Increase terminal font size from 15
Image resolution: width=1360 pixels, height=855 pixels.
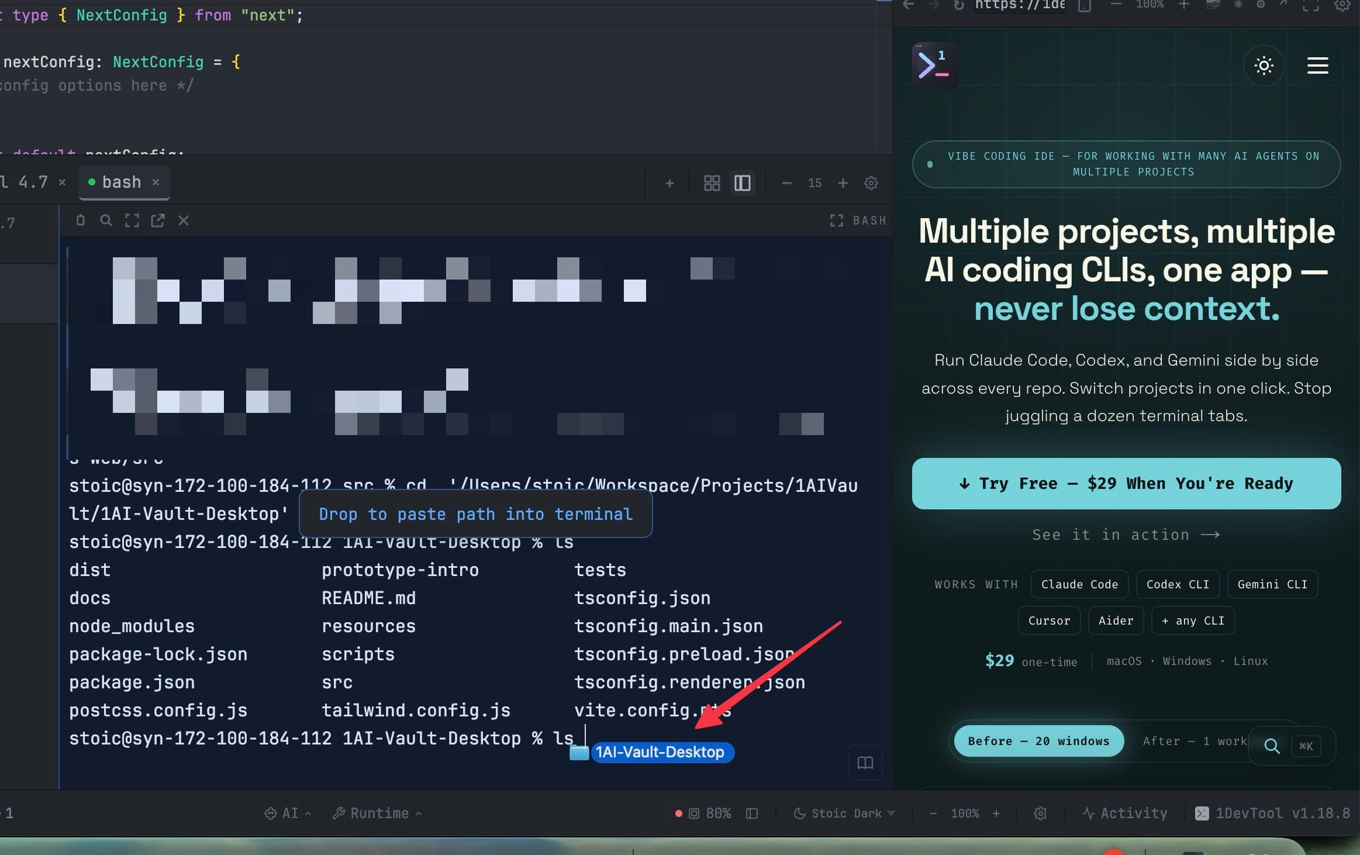click(x=843, y=184)
